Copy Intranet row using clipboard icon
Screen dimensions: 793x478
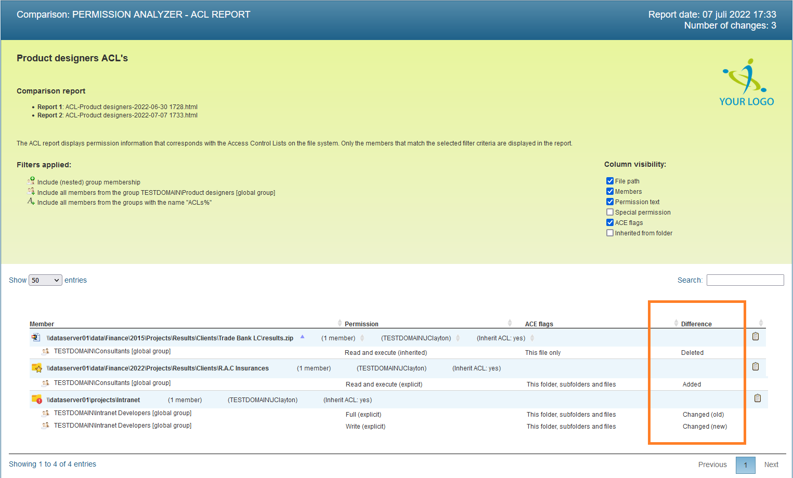click(758, 398)
